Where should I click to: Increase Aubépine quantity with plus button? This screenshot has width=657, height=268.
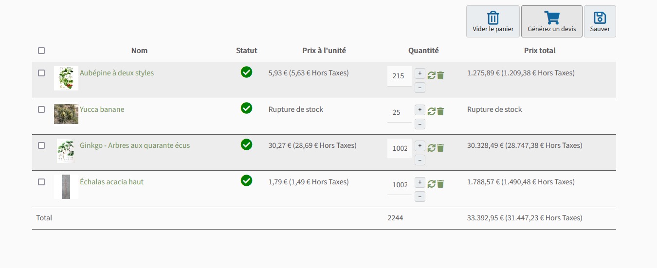tap(420, 73)
